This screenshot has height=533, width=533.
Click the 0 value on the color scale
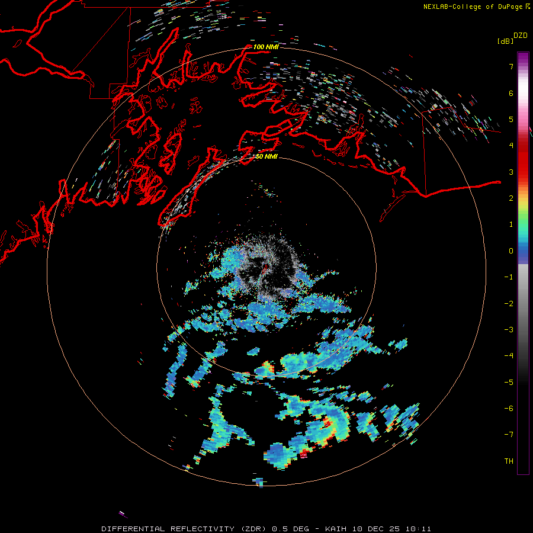[x=511, y=251]
